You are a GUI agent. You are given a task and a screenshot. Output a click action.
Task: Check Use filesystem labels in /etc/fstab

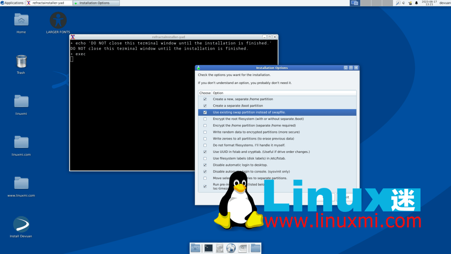[x=205, y=158]
